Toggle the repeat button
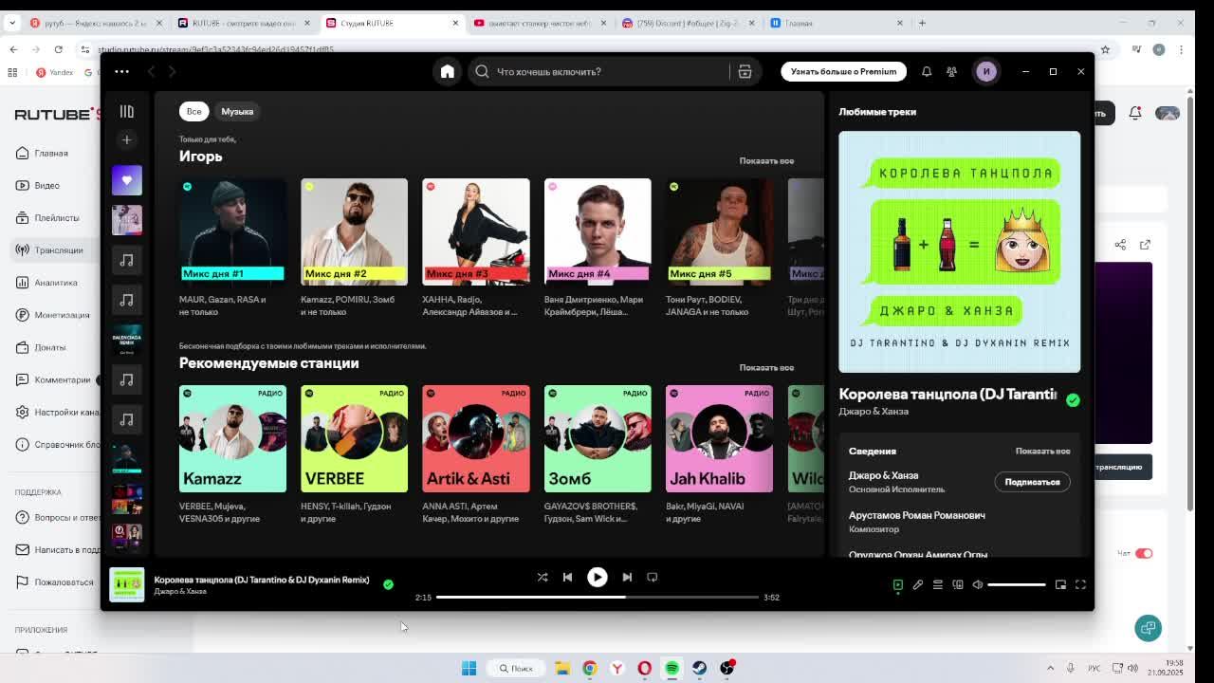 pos(652,577)
